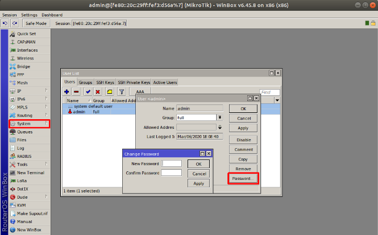Click the AAA button
The width and height of the screenshot is (378, 235).
(x=140, y=91)
